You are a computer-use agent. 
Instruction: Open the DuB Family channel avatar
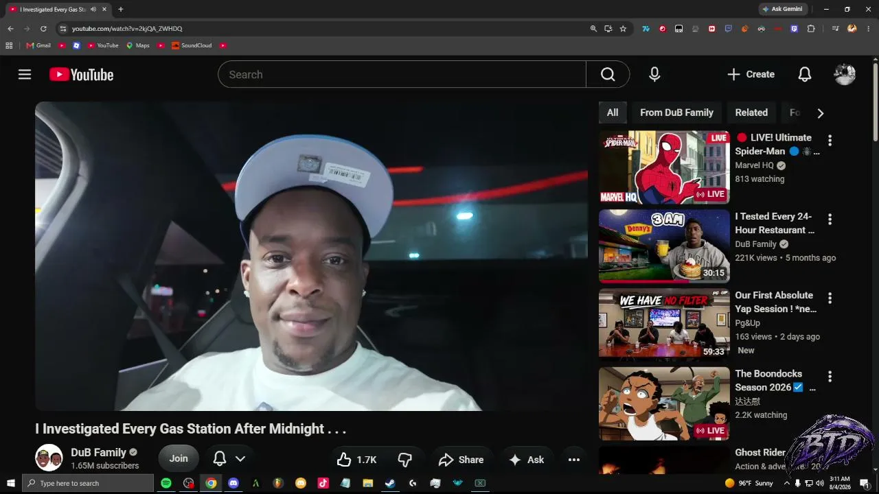(x=49, y=458)
